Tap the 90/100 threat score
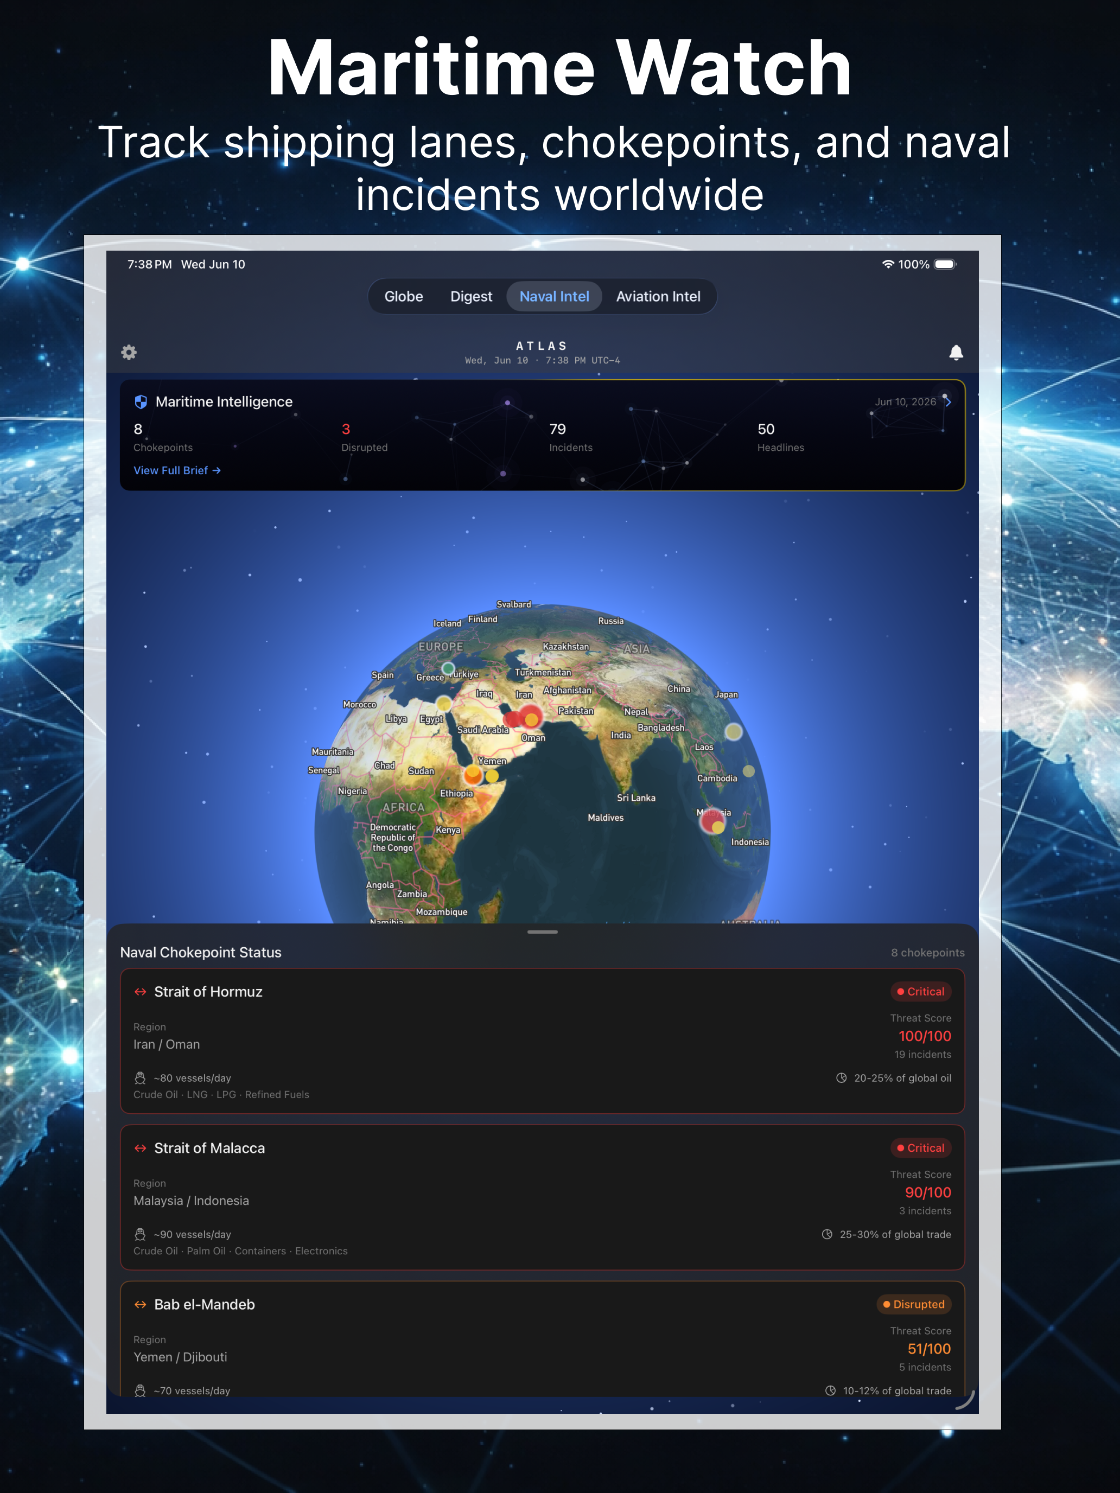1120x1493 pixels. (928, 1192)
